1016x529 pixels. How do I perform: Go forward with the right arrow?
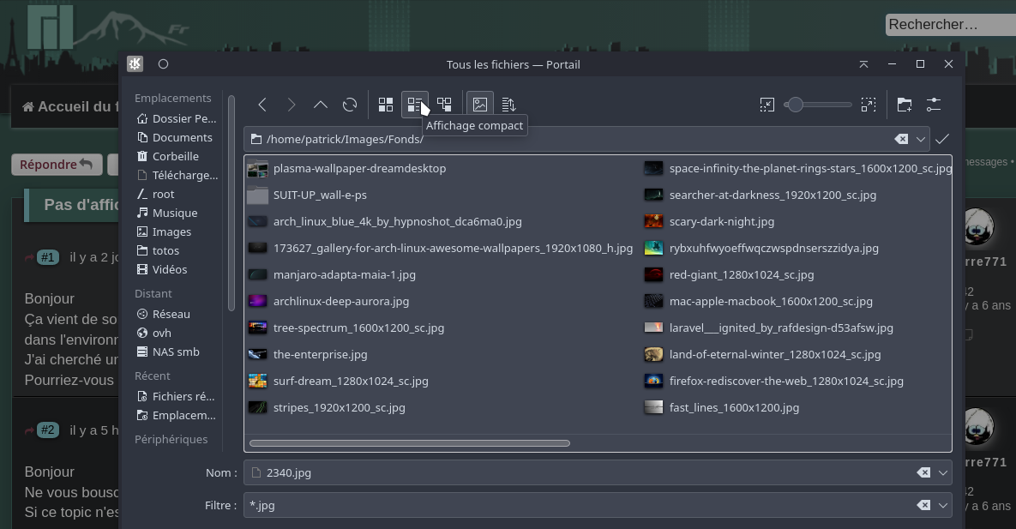coord(292,105)
